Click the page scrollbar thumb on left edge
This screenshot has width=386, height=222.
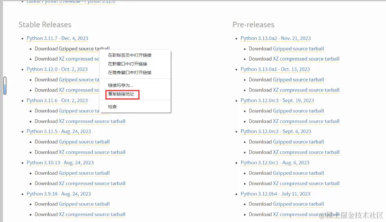pyautogui.click(x=5, y=86)
